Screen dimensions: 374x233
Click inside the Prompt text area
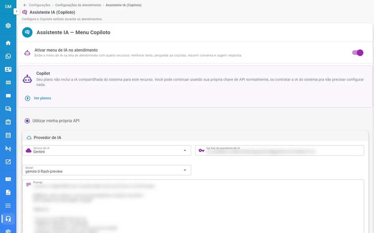coord(193,206)
